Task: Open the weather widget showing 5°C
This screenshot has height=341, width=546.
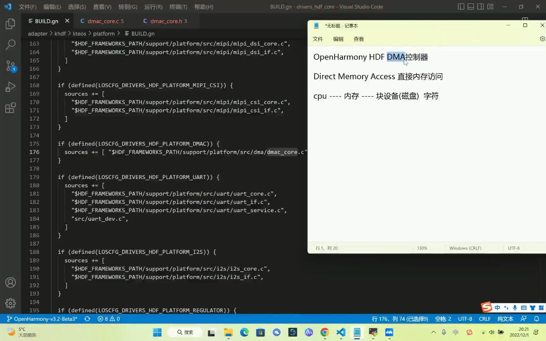Action: [21, 332]
